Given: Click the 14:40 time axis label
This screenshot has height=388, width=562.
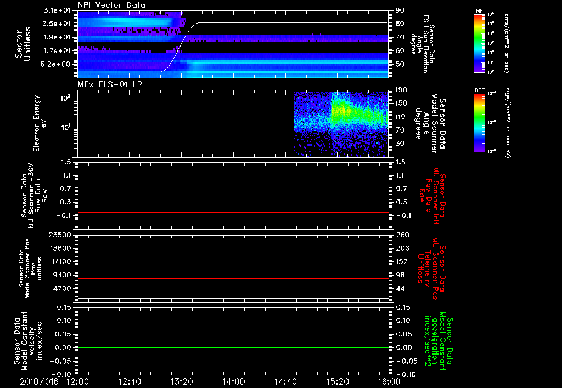Looking at the screenshot, I should [x=285, y=381].
